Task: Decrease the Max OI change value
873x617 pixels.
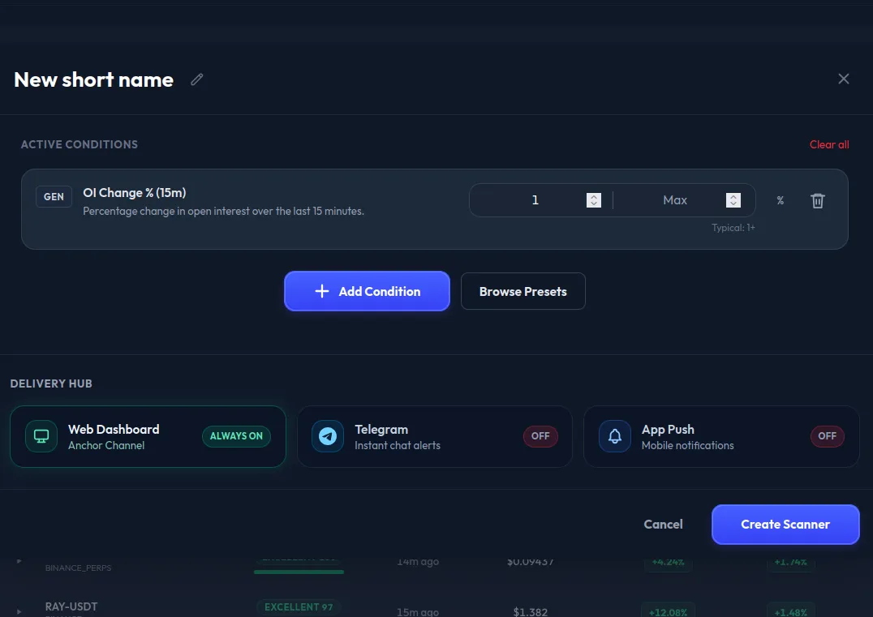Action: [733, 204]
